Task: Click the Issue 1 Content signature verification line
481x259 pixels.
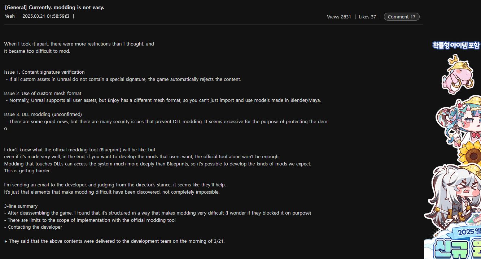Action: click(44, 72)
